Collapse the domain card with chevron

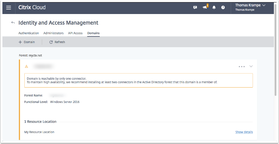tap(251, 66)
